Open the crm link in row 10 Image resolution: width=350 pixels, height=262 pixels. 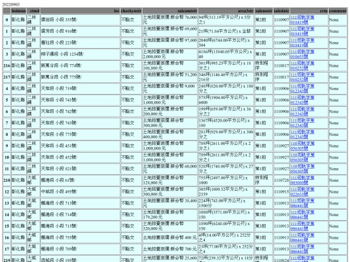tap(302, 157)
